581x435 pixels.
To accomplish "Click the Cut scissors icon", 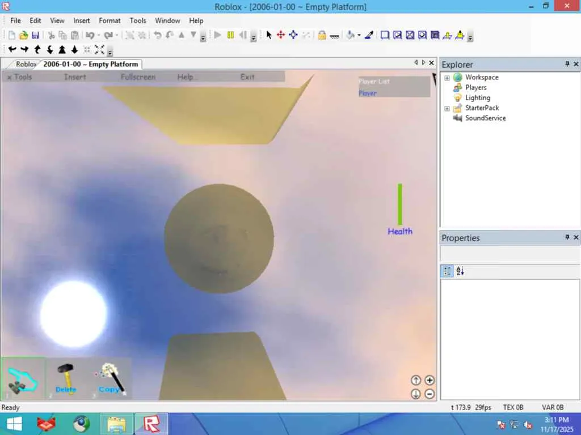I will point(52,35).
